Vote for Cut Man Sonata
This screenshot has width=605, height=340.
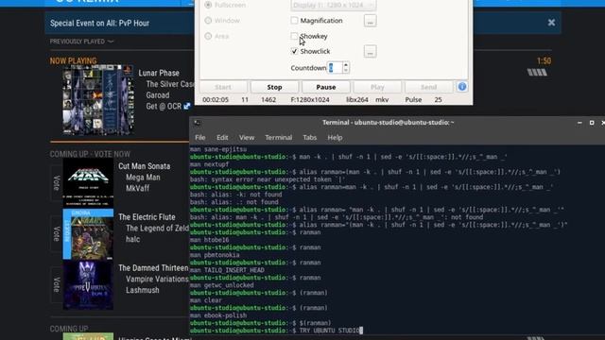pos(57,183)
